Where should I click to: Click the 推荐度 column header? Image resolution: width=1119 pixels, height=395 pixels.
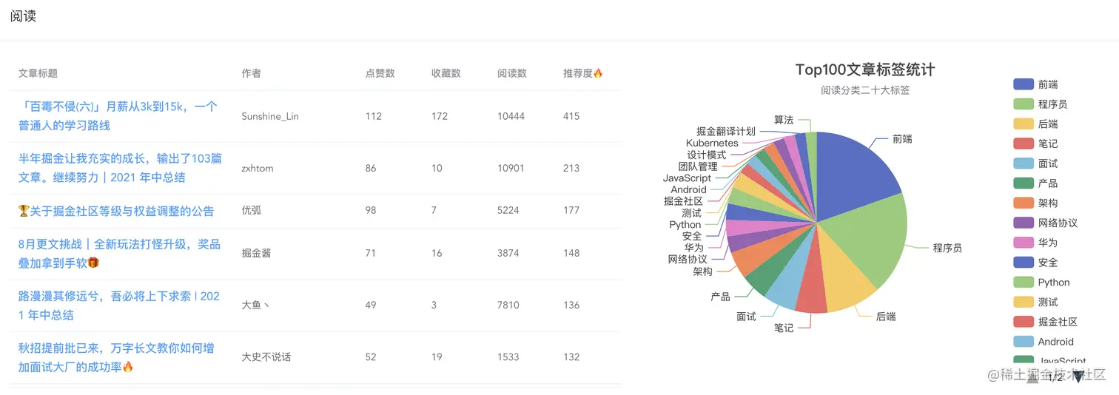tap(583, 73)
